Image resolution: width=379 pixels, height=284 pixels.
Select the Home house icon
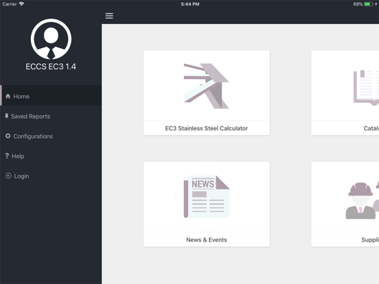point(8,96)
